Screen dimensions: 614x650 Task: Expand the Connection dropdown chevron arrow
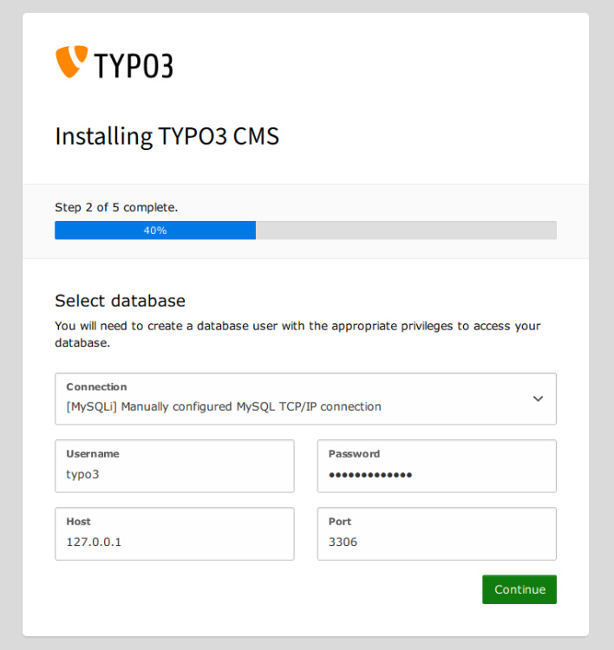[x=538, y=399]
